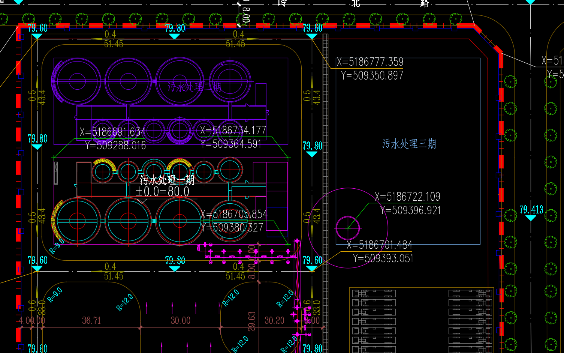This screenshot has height=353, width=564.
Task: Select the 30.00 dimension text
Action: click(180, 320)
